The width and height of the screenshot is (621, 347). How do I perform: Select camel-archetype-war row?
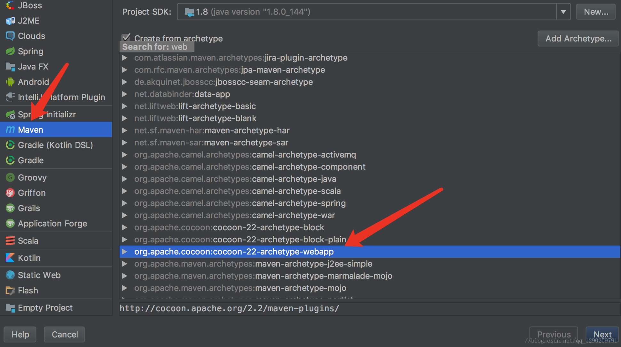coord(370,215)
